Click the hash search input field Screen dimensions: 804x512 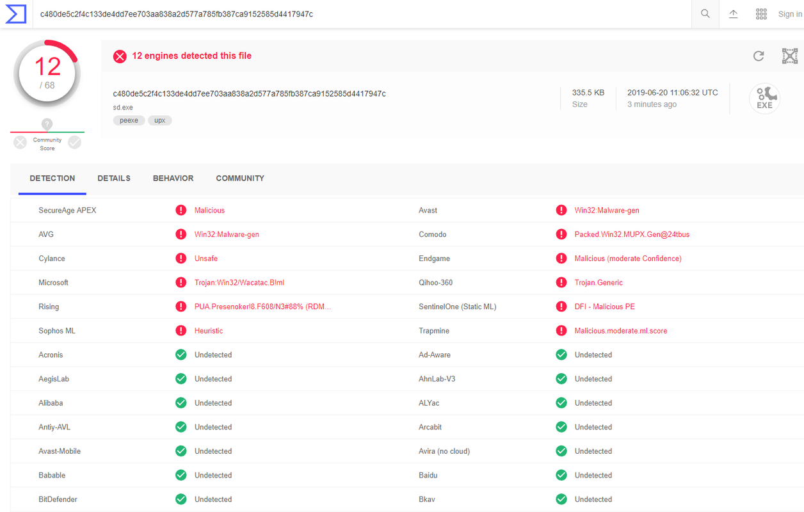362,14
